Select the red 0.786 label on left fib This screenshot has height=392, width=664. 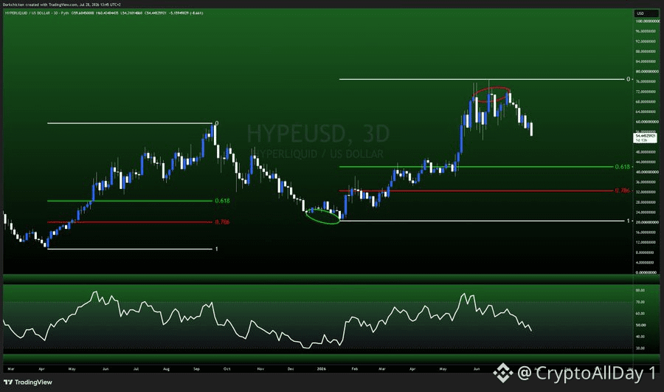[x=222, y=222]
